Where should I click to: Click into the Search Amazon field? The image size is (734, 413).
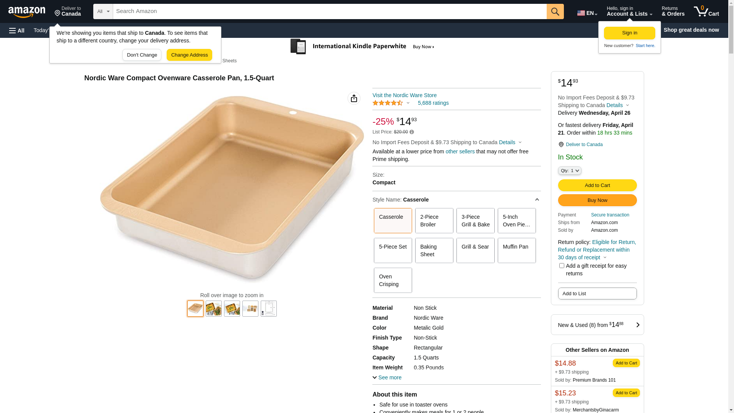(x=329, y=11)
